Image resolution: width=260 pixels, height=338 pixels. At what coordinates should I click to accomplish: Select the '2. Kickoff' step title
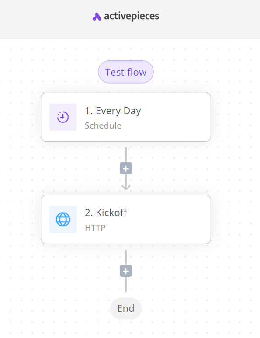(106, 213)
